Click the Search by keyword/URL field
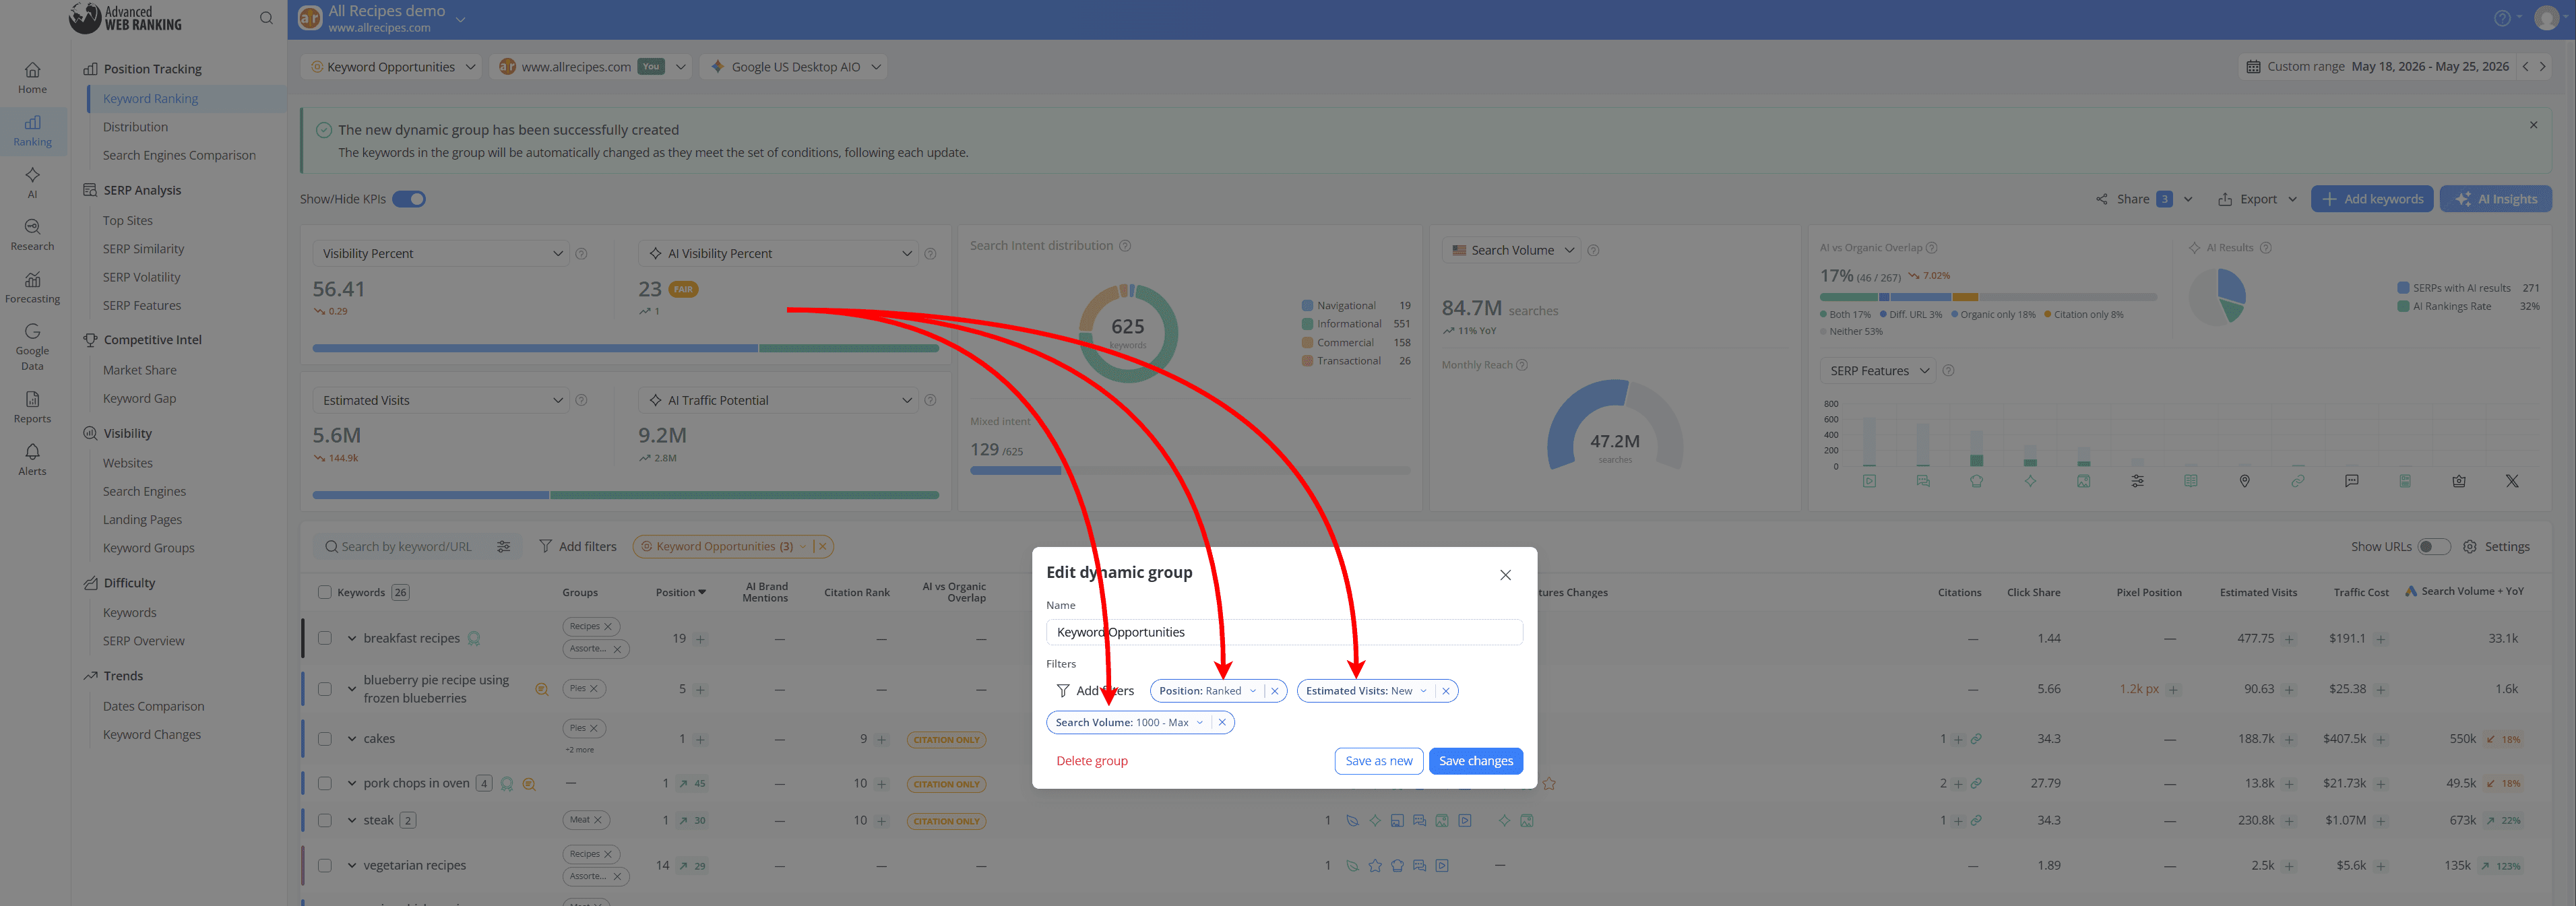This screenshot has height=906, width=2576. [406, 547]
